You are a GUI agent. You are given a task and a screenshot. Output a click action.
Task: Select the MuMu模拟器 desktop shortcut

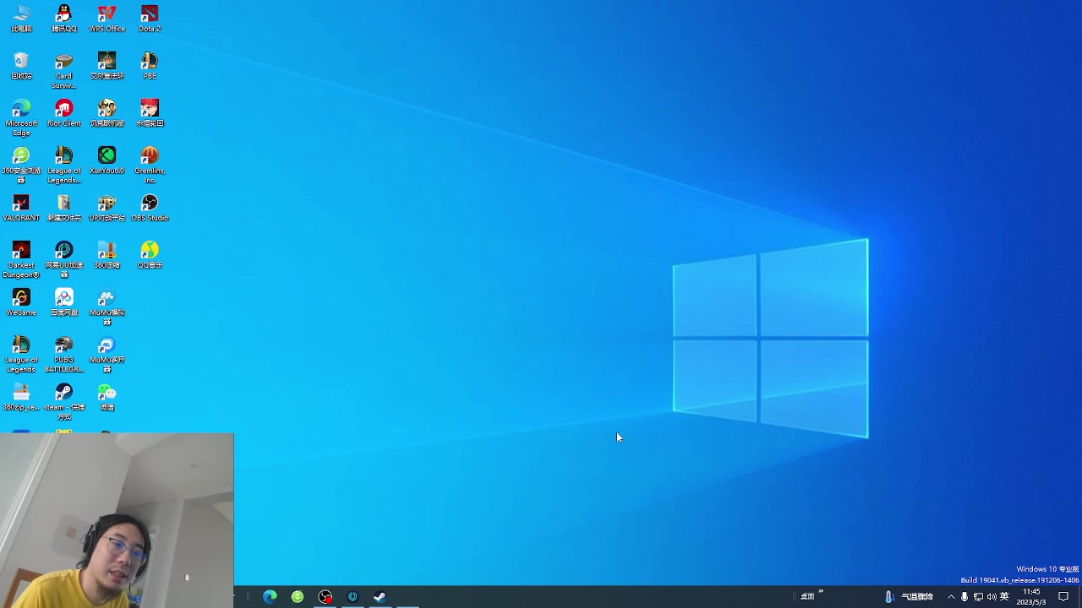(x=107, y=307)
